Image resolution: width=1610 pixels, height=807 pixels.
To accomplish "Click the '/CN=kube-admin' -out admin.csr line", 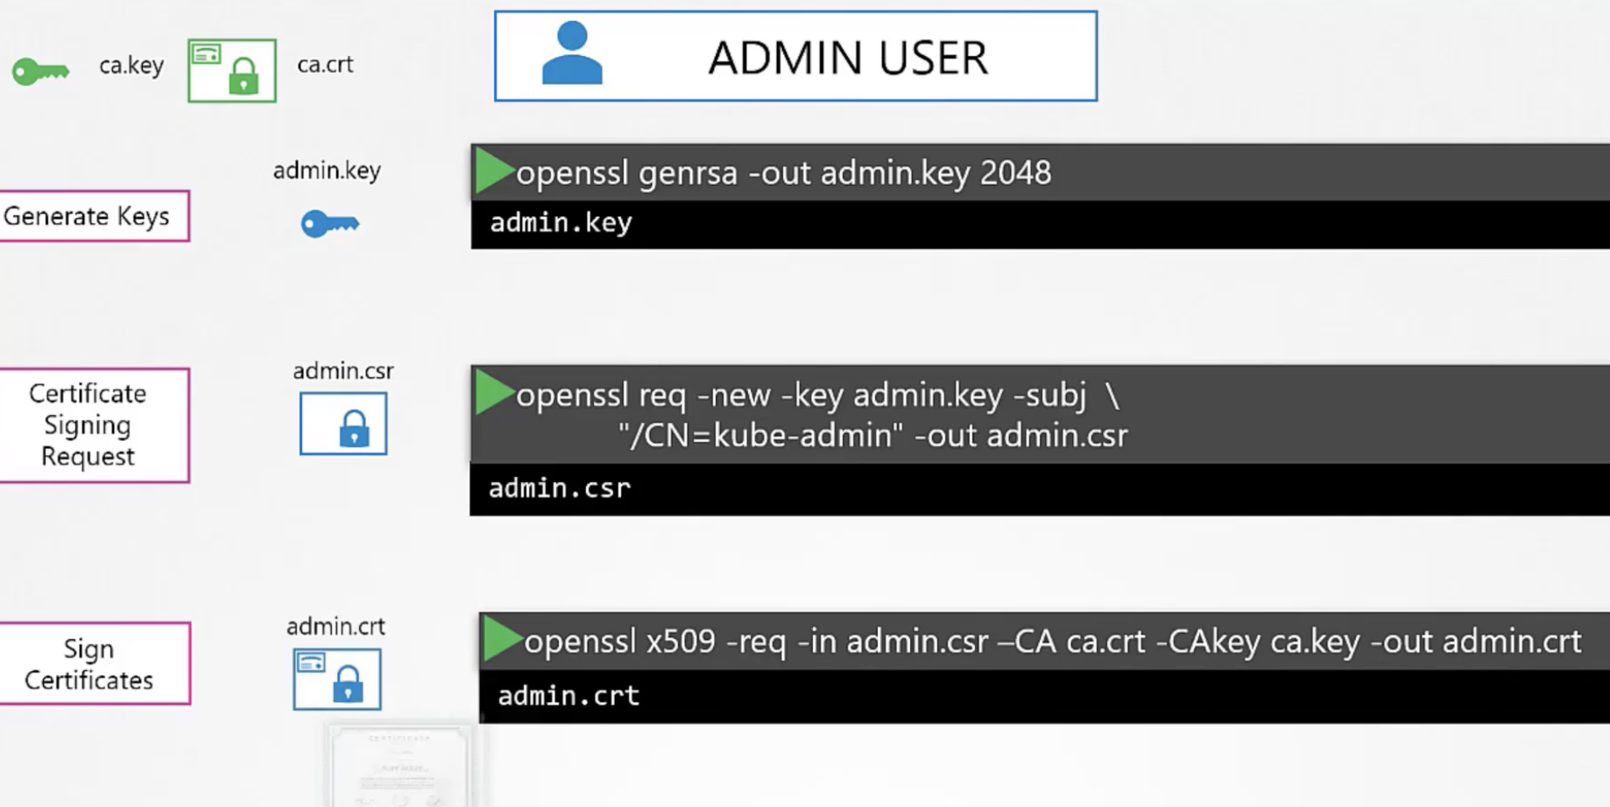I will coord(872,436).
